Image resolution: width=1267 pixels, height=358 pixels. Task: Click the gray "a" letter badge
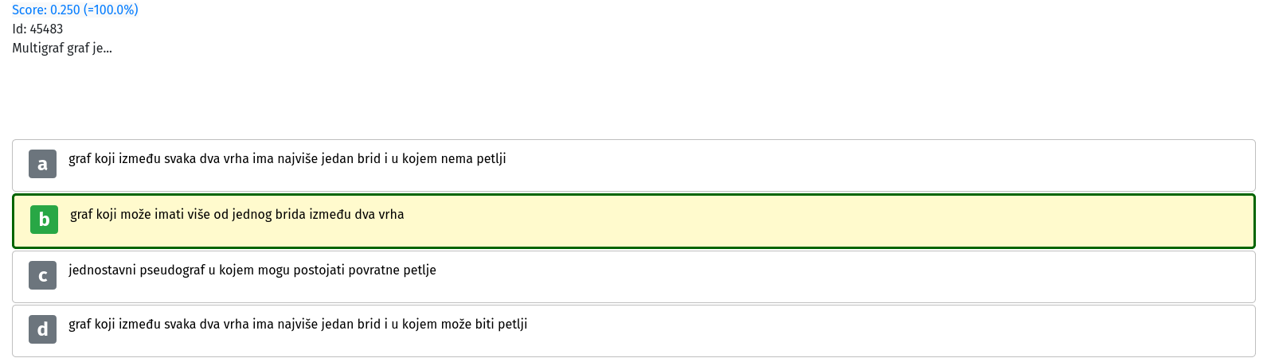42,164
